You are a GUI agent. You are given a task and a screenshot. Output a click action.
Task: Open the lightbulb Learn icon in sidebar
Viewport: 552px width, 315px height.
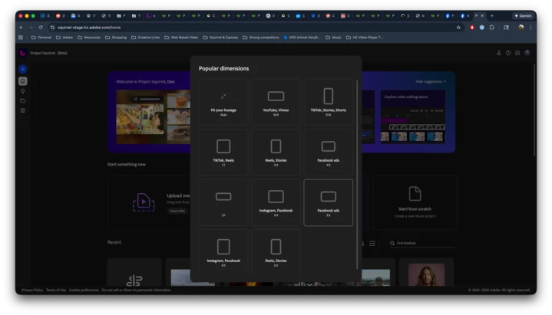pyautogui.click(x=23, y=91)
